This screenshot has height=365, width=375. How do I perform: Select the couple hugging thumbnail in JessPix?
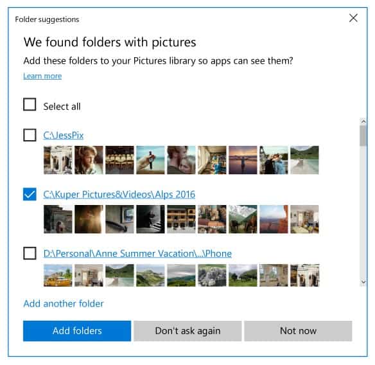pyautogui.click(x=181, y=160)
